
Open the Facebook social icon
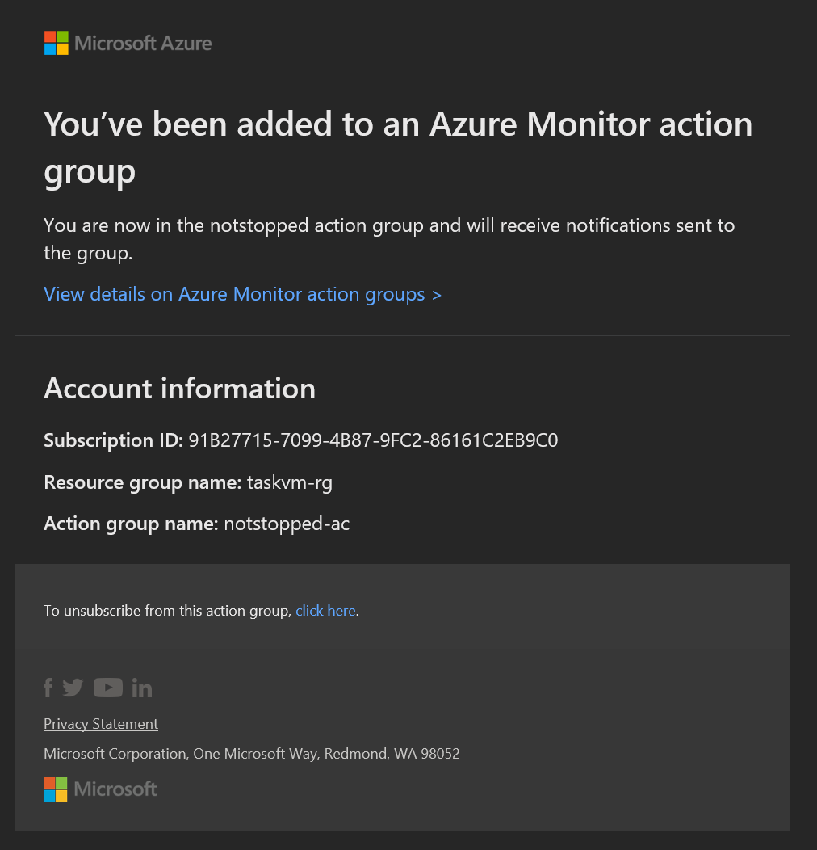[x=48, y=688]
